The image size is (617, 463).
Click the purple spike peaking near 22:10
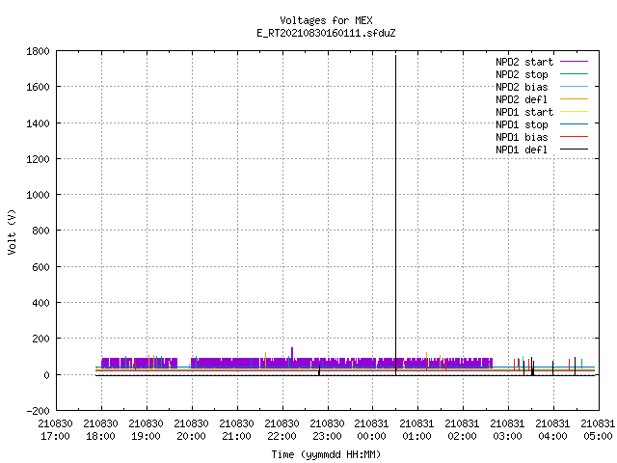pos(292,353)
